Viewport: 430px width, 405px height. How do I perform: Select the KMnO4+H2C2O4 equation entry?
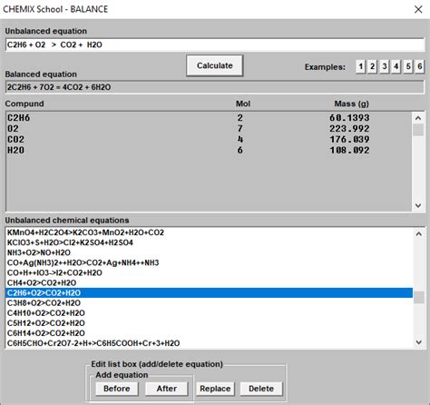coord(209,232)
